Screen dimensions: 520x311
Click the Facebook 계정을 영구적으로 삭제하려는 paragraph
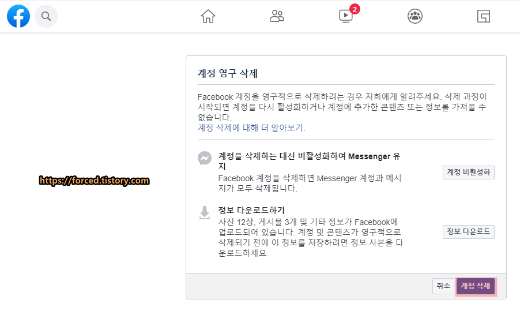(x=342, y=107)
